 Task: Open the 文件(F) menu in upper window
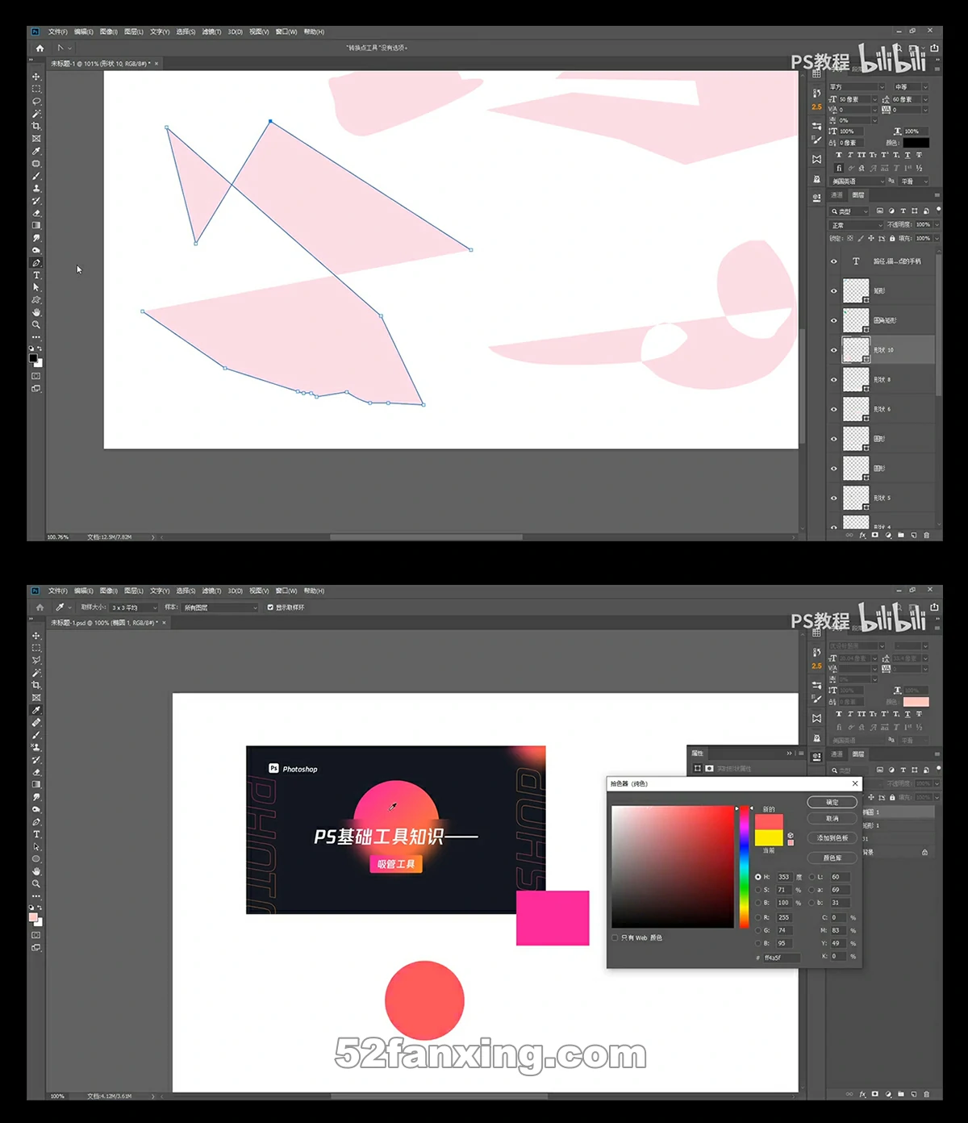57,32
